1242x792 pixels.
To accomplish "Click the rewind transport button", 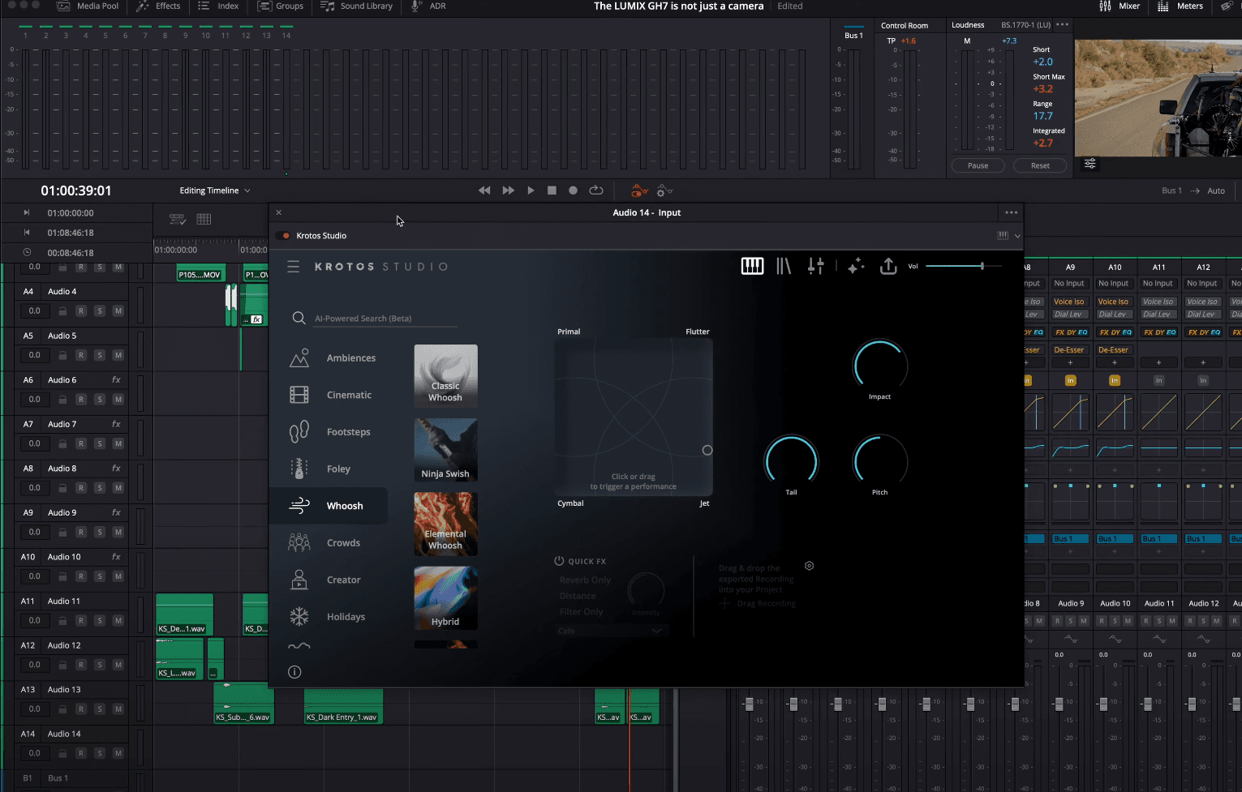I will (484, 191).
